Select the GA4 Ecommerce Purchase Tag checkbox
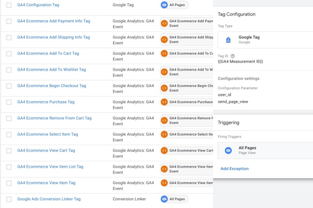 9,102
